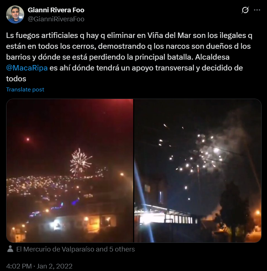The image size is (267, 271).
Task: Click the tagged people person icon
Action: (10, 249)
